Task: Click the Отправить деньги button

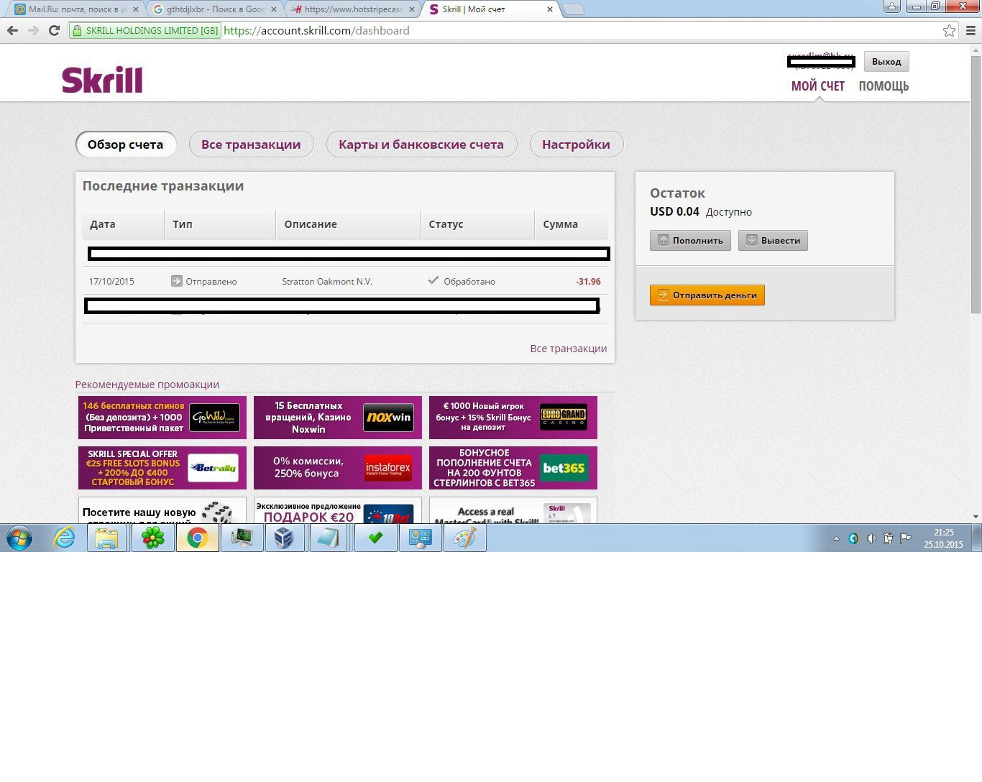Action: click(707, 295)
